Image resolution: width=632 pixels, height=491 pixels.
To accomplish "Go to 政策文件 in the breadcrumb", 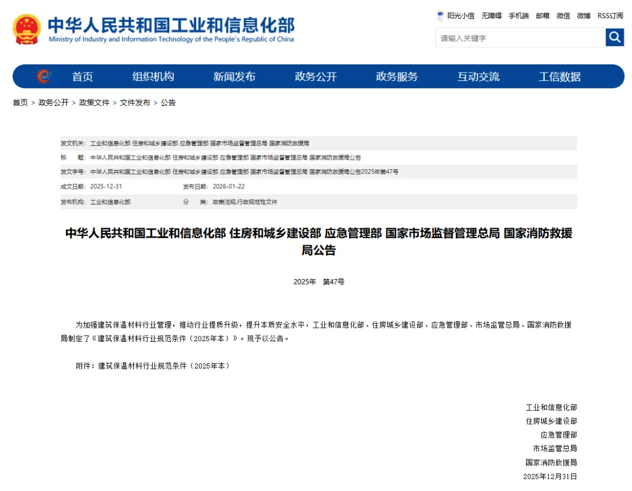I will coord(94,102).
